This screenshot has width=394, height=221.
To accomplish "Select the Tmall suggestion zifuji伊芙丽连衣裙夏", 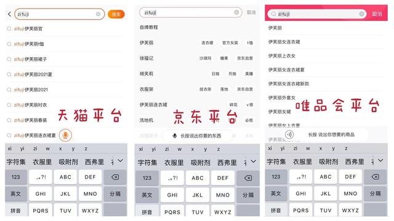I will (35, 136).
